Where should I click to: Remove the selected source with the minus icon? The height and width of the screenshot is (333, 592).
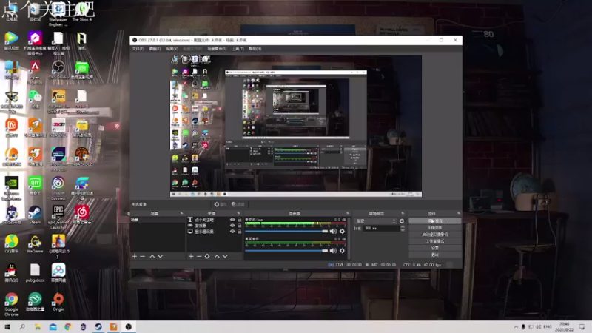(x=199, y=256)
